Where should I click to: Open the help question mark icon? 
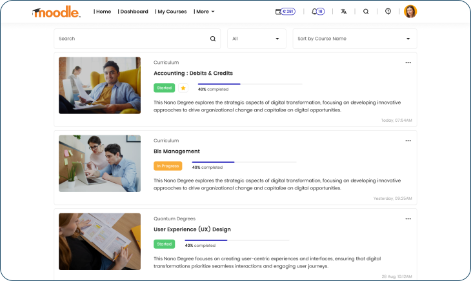[388, 12]
